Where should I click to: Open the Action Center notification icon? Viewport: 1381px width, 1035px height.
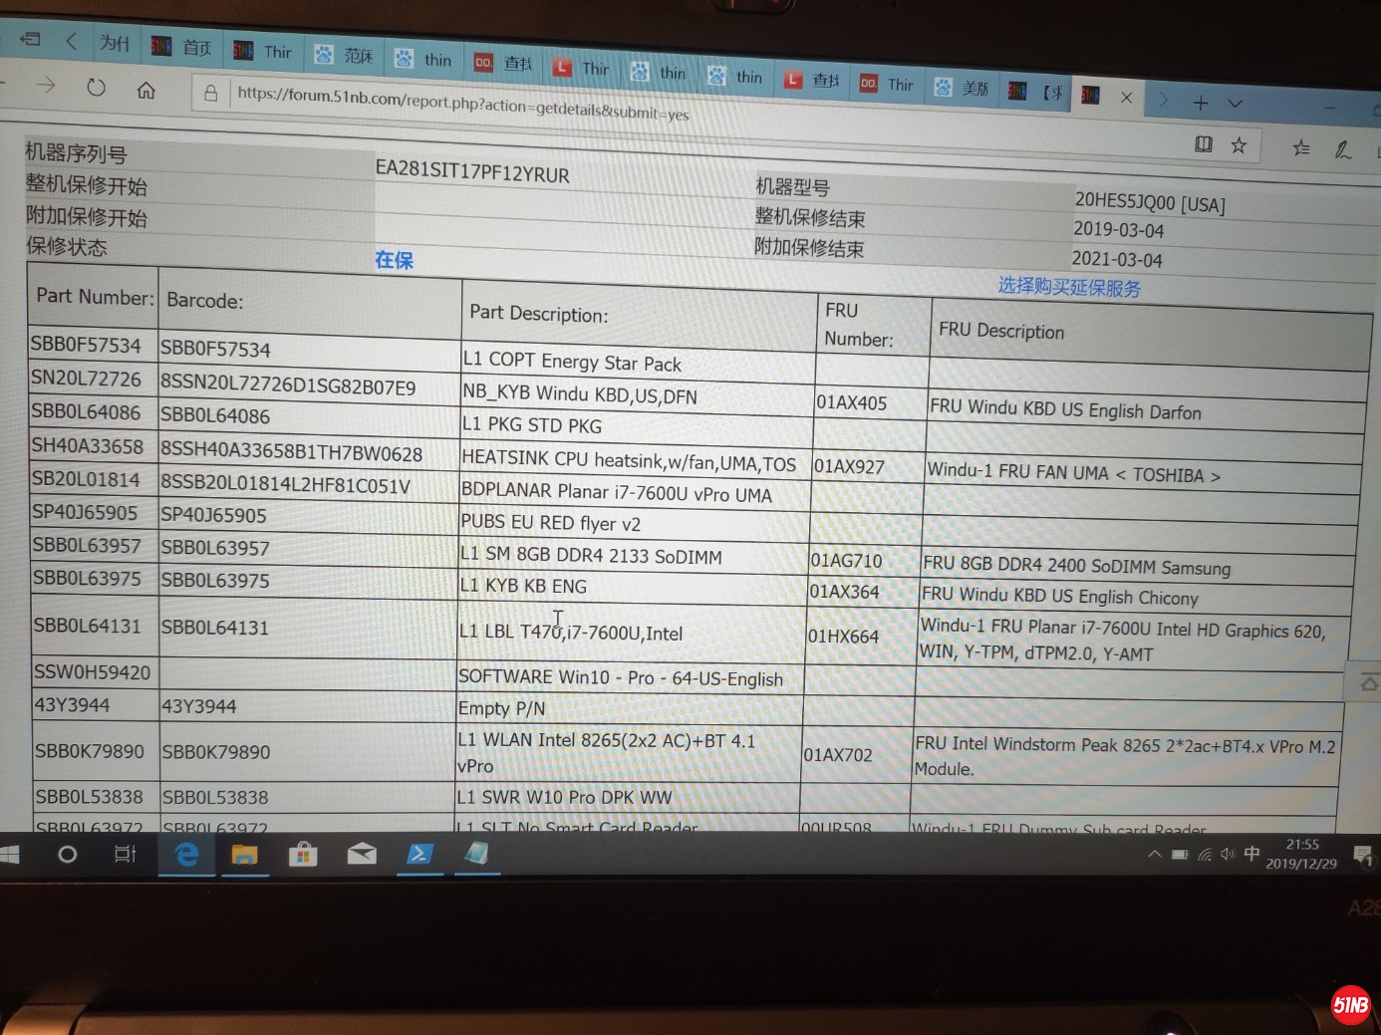point(1362,855)
